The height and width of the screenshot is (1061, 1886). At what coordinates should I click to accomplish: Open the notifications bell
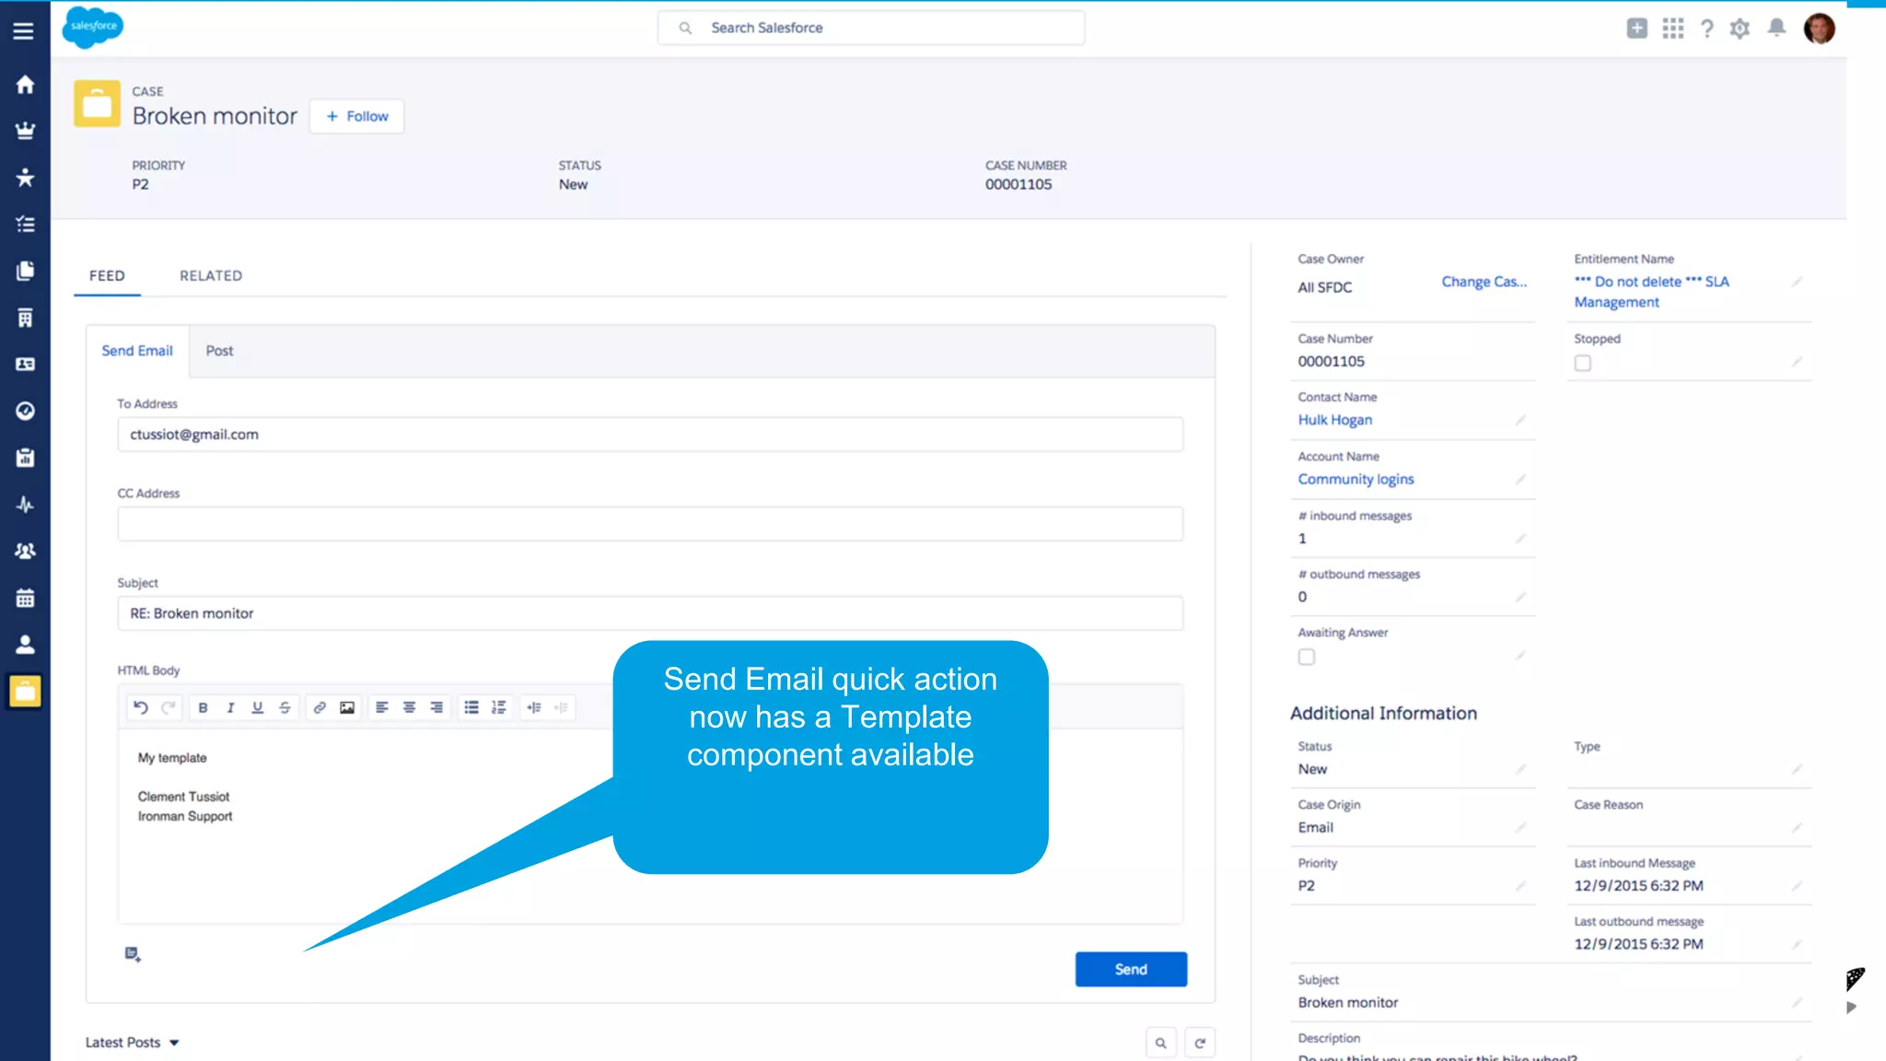click(1776, 28)
